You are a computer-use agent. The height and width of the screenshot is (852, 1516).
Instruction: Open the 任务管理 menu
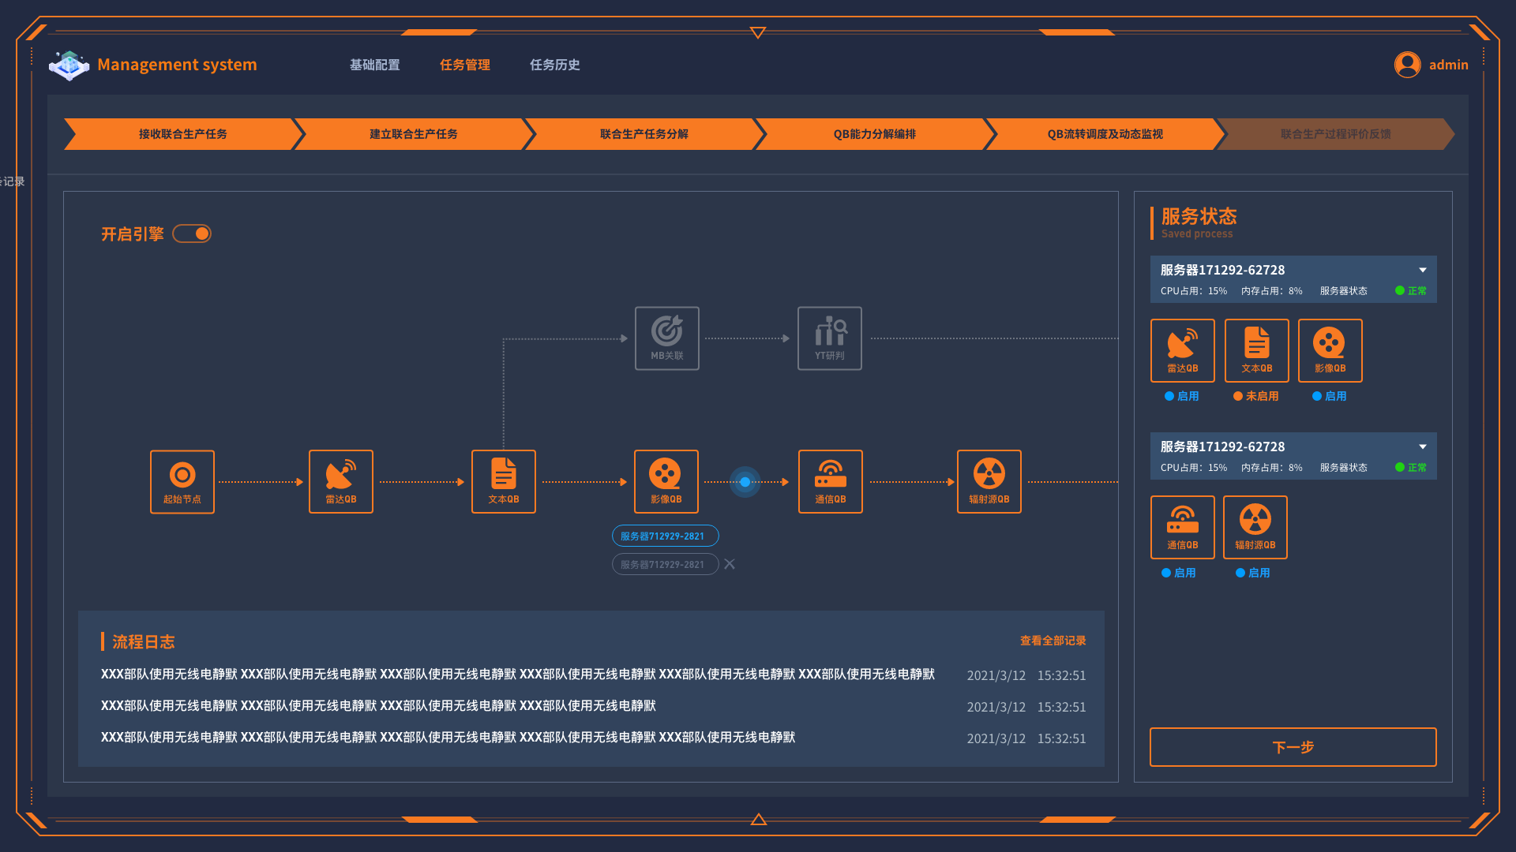pos(465,65)
